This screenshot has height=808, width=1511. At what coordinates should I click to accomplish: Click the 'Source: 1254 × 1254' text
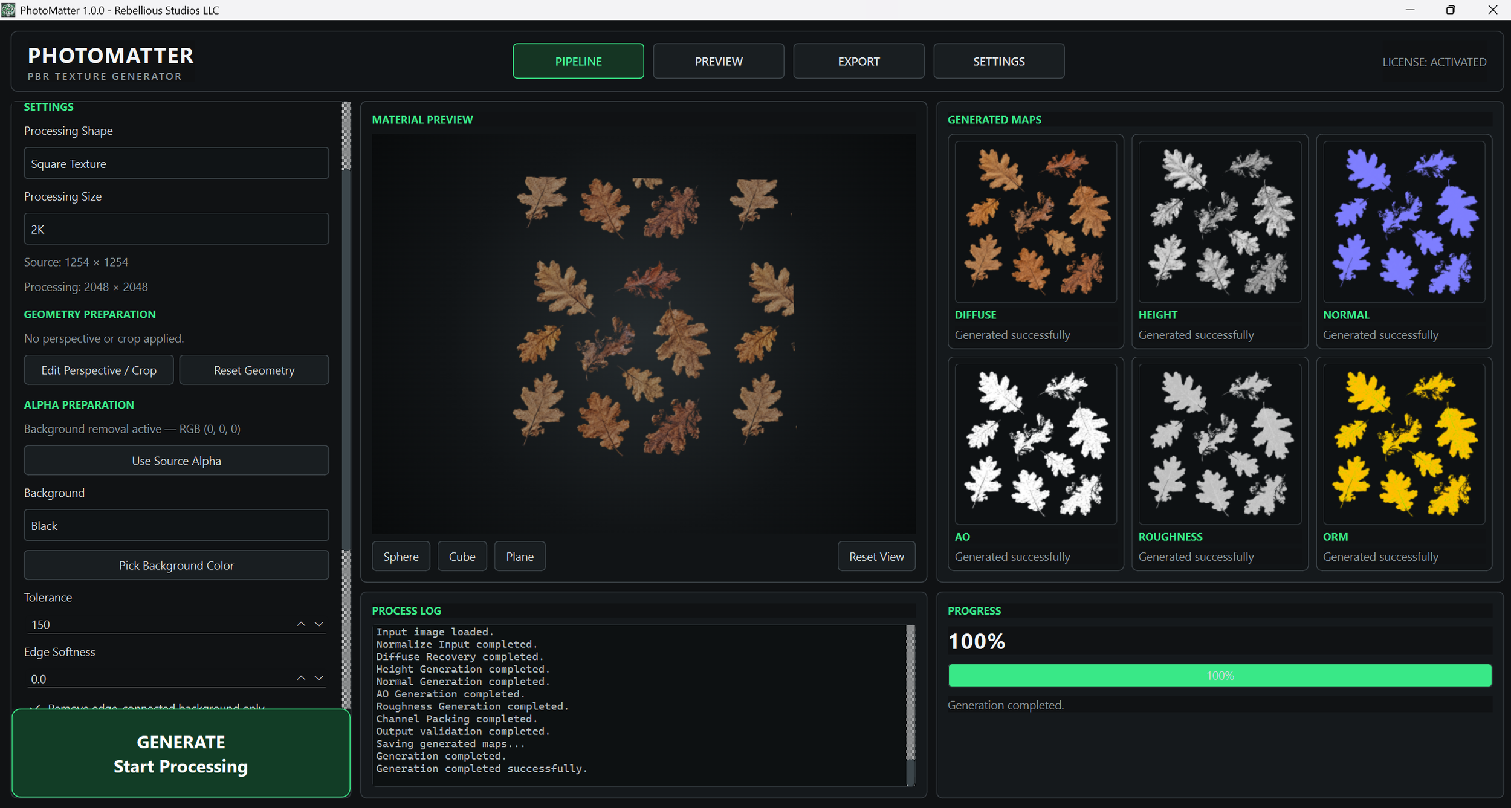pyautogui.click(x=76, y=262)
